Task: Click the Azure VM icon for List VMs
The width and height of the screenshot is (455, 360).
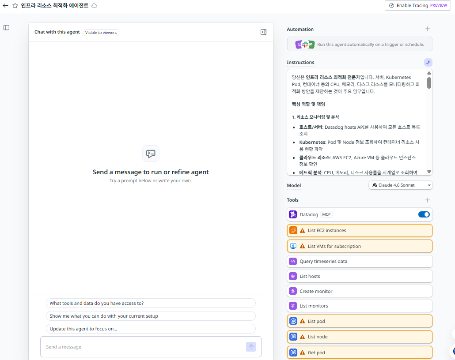Action: 293,246
